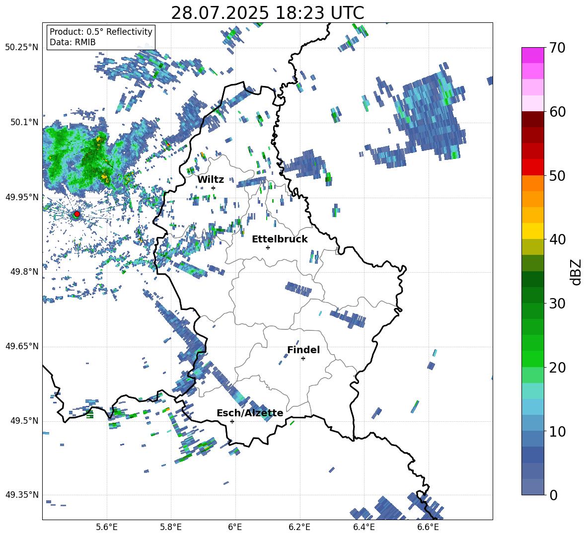
Task: Click the Ettelbruck city label
Action: point(280,239)
